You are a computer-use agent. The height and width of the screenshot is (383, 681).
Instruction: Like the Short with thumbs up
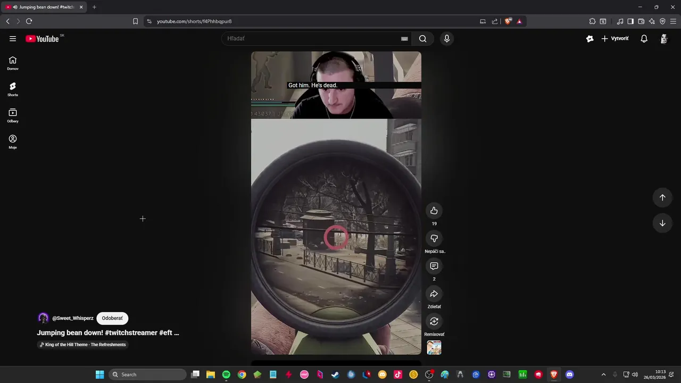pyautogui.click(x=434, y=211)
